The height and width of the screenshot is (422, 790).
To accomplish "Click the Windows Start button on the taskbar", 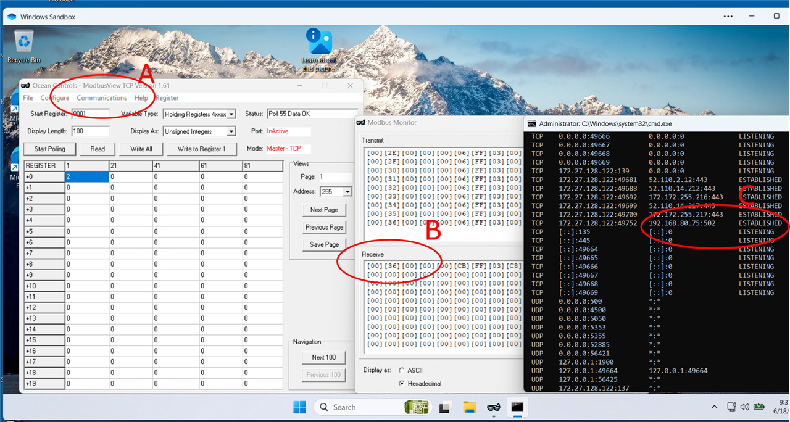I will (299, 407).
